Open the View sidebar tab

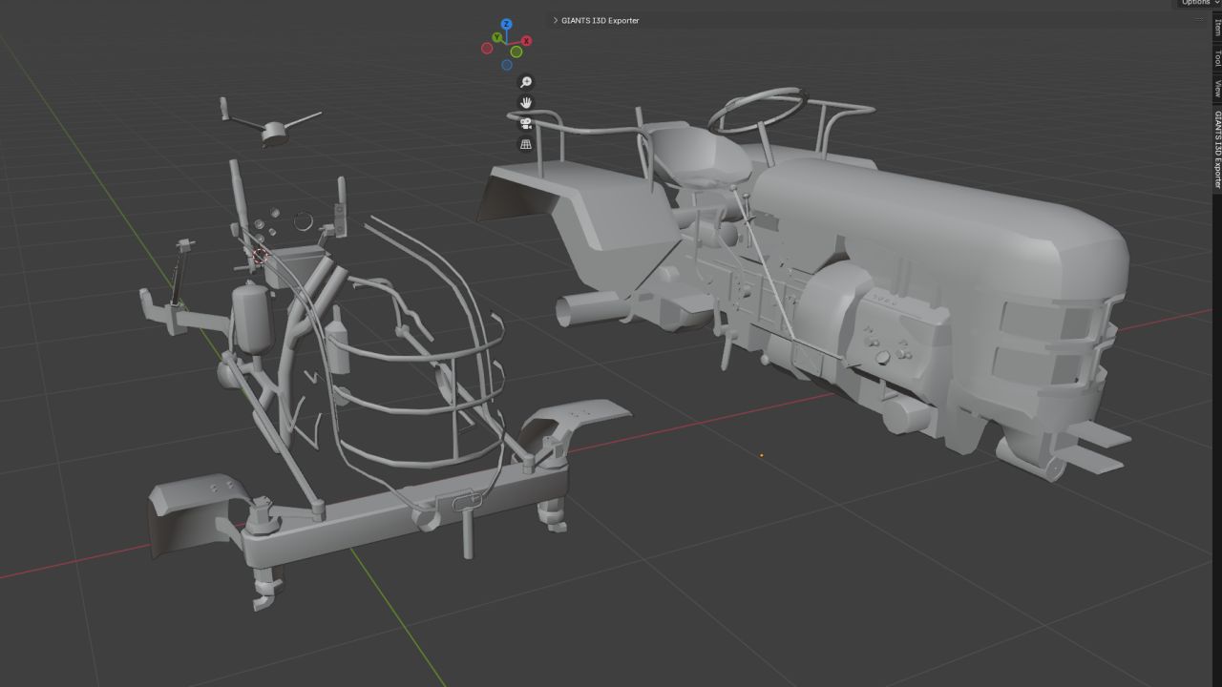pos(1217,88)
